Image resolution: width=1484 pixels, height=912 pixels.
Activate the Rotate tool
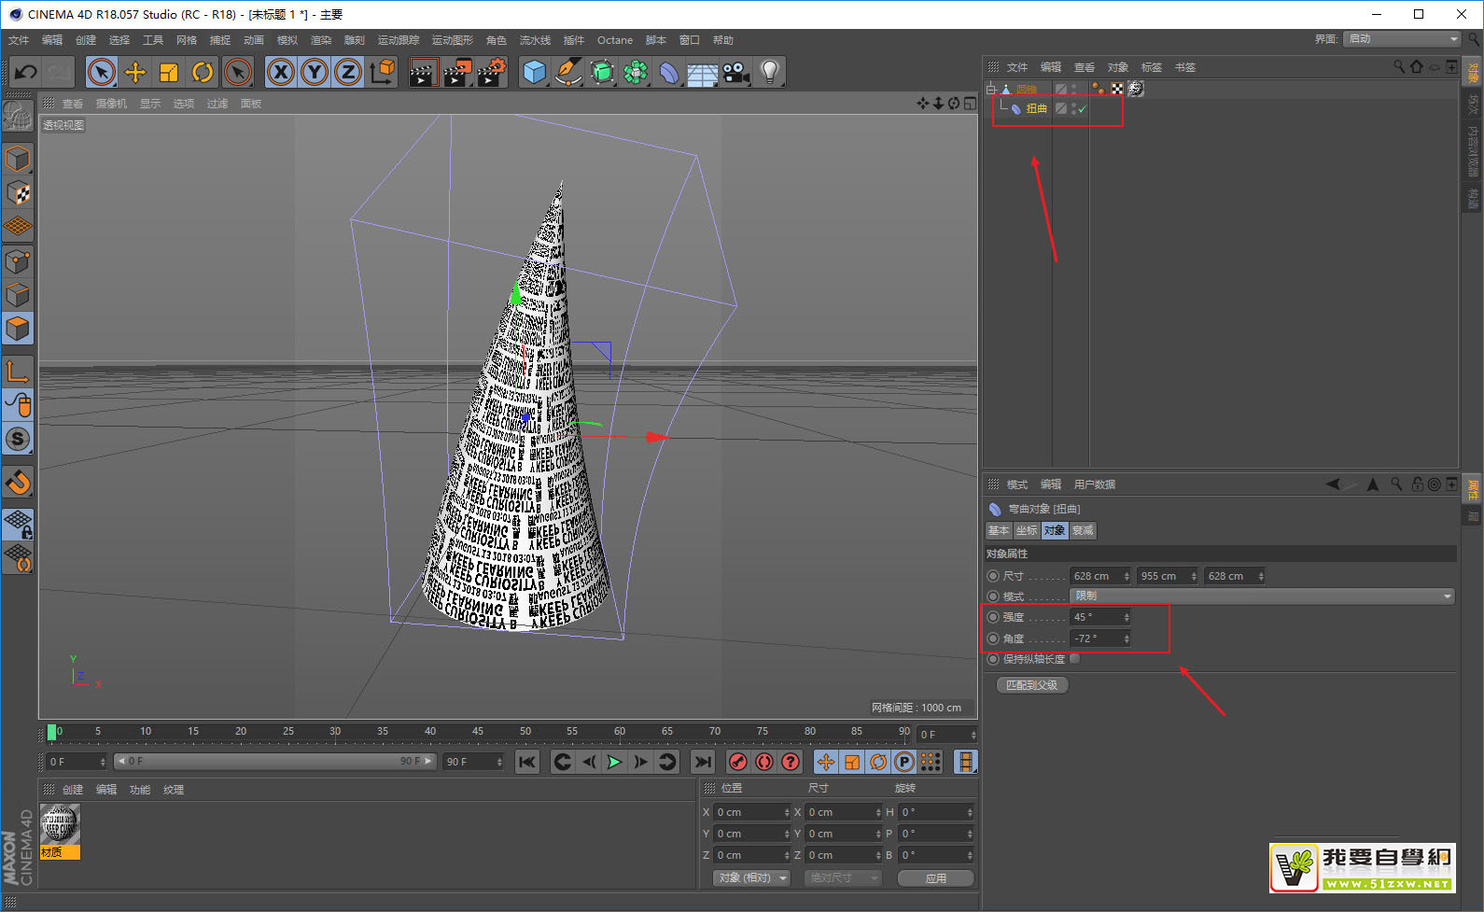point(203,72)
